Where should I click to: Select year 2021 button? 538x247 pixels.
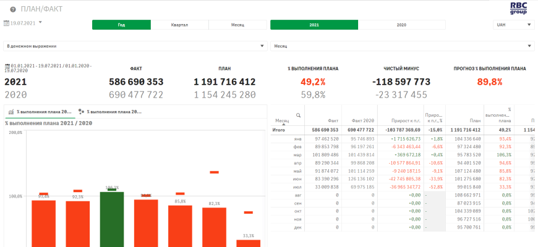(314, 25)
